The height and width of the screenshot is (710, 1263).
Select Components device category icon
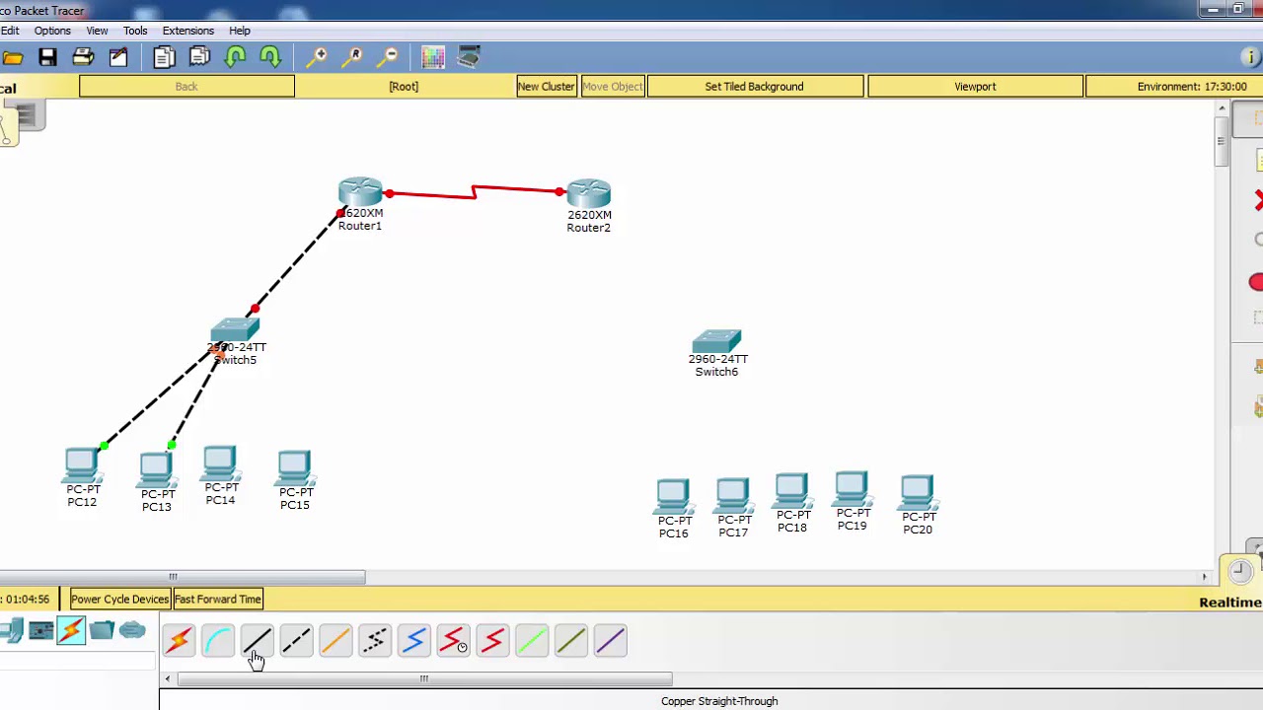(x=41, y=630)
